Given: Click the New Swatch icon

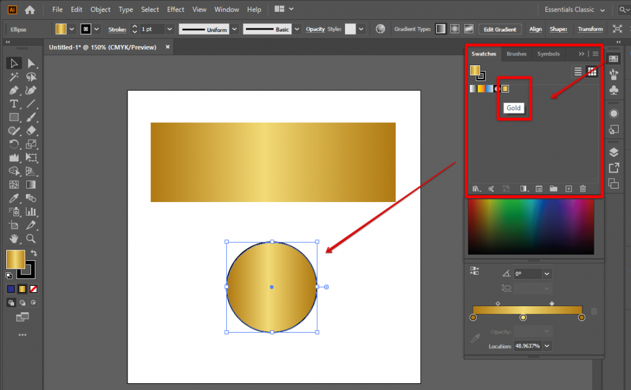Looking at the screenshot, I should tap(568, 189).
